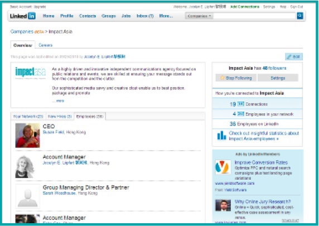Click the Stop Following button
This screenshot has height=226, width=319.
[236, 78]
